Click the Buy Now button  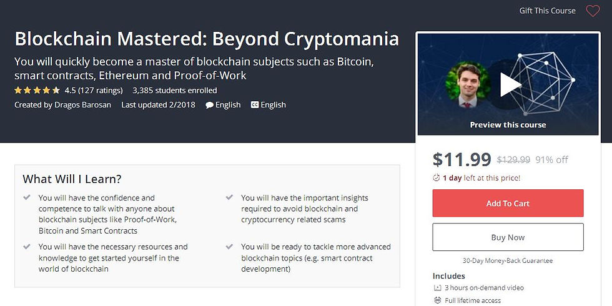coord(508,237)
